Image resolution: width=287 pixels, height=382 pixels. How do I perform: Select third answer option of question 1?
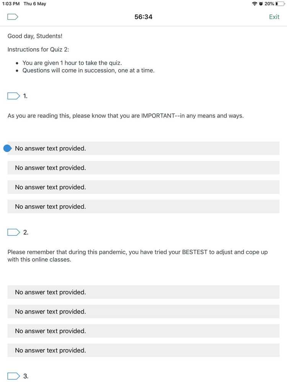click(143, 187)
